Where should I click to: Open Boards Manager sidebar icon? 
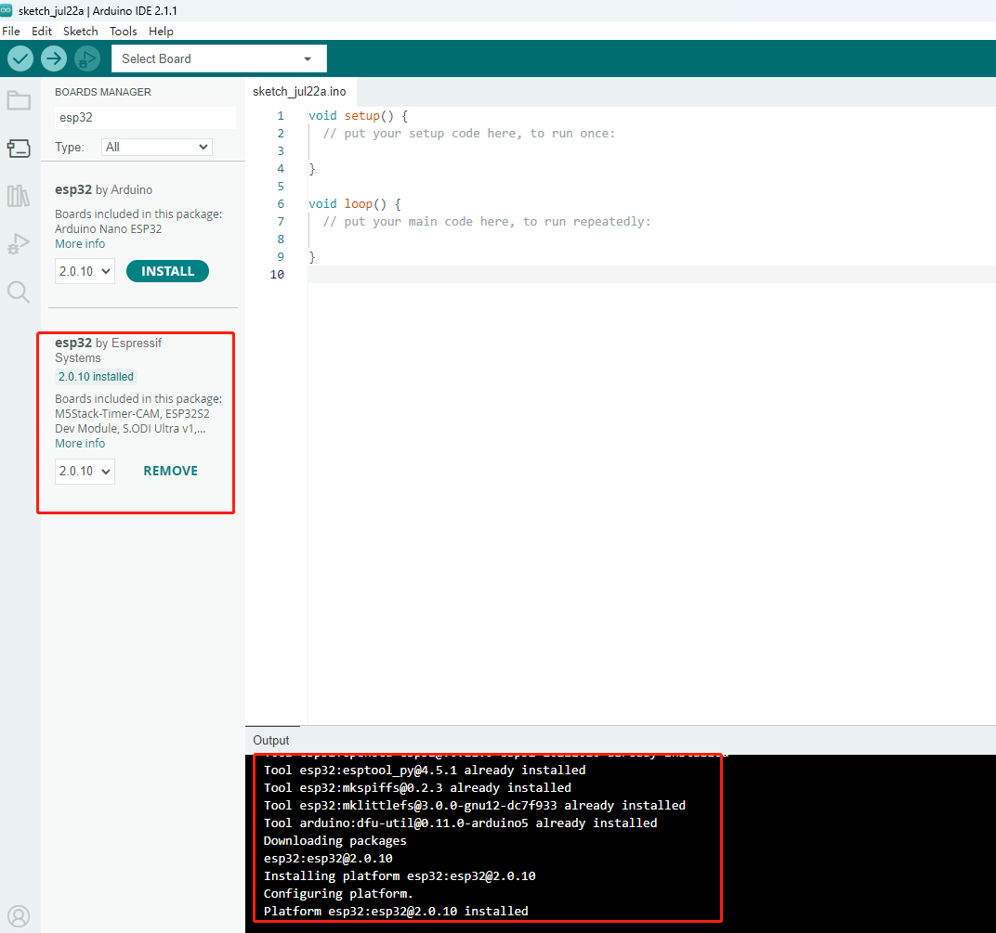(19, 149)
